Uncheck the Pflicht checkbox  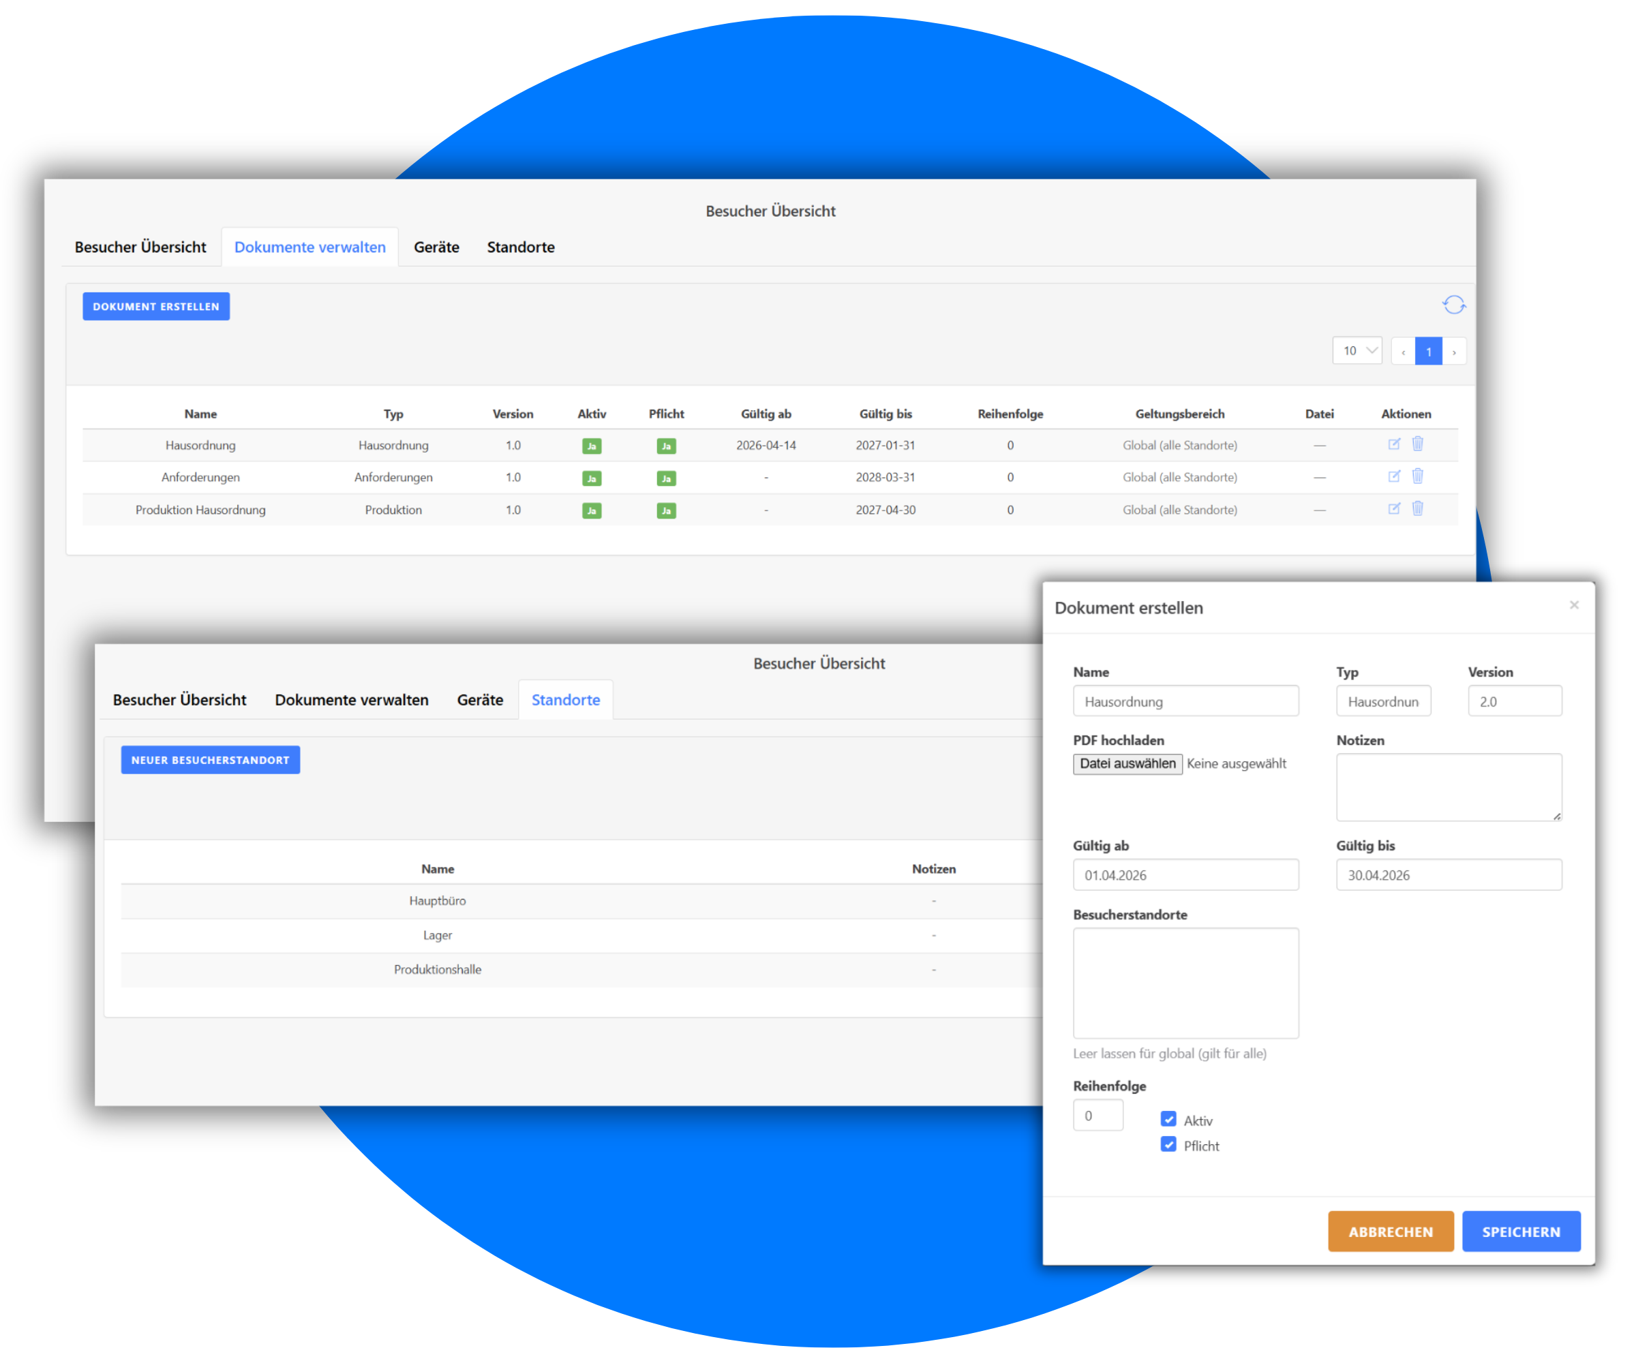1168,1144
